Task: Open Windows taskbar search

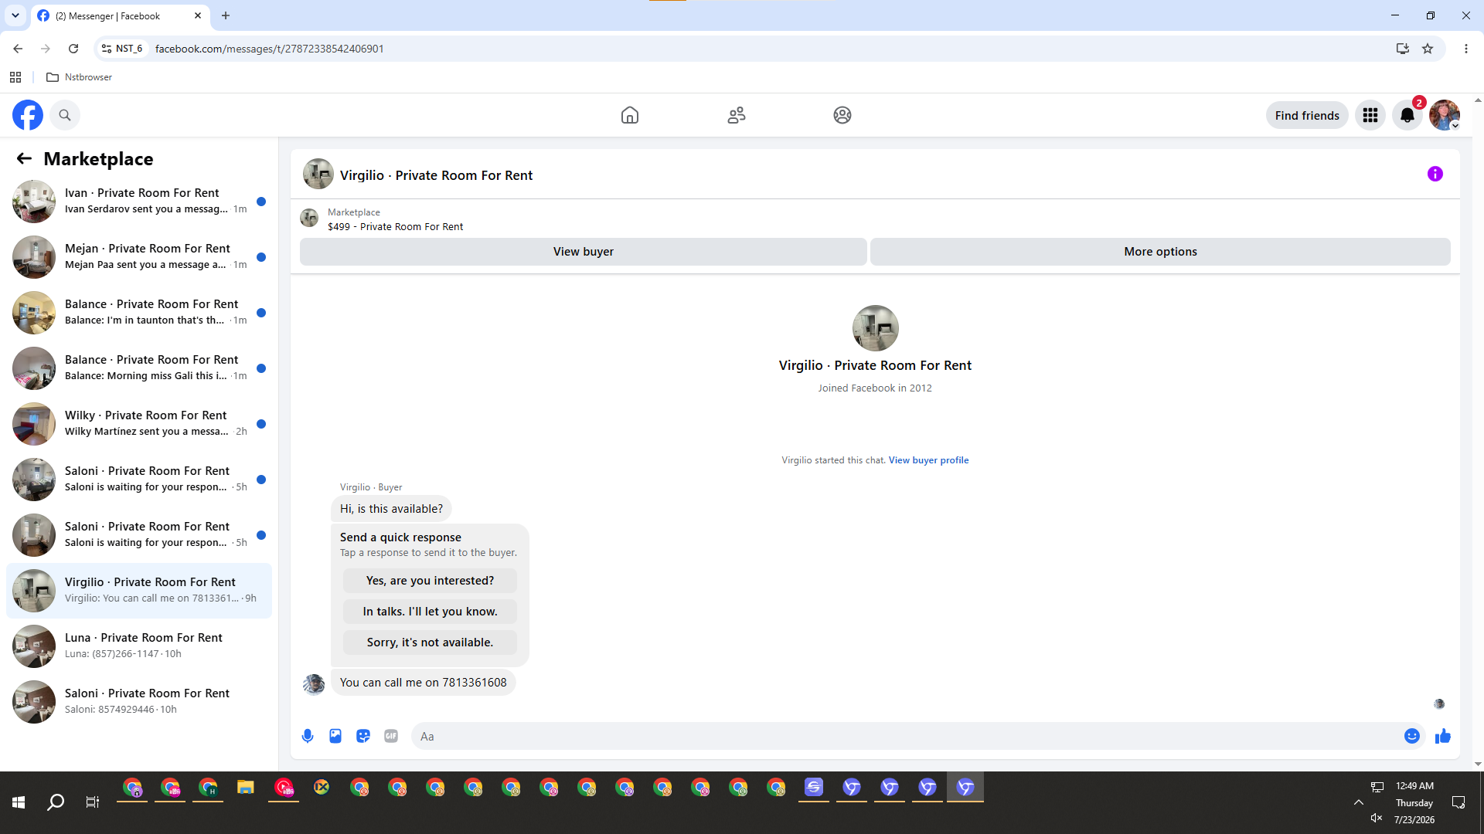Action: click(x=56, y=802)
